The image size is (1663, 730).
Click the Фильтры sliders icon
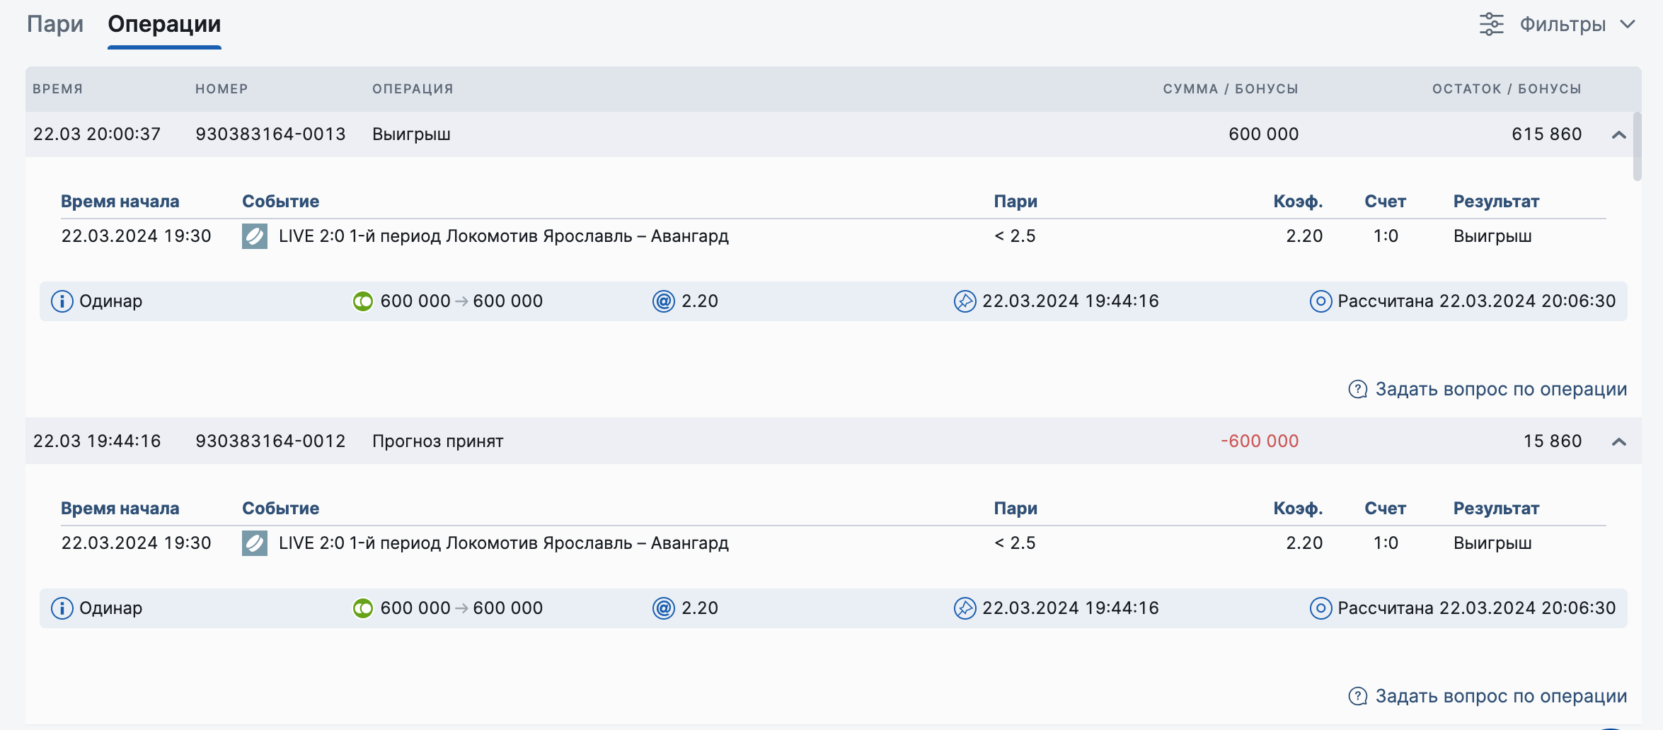(x=1491, y=24)
